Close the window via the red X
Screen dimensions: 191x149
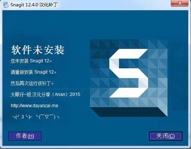(x=179, y=3)
